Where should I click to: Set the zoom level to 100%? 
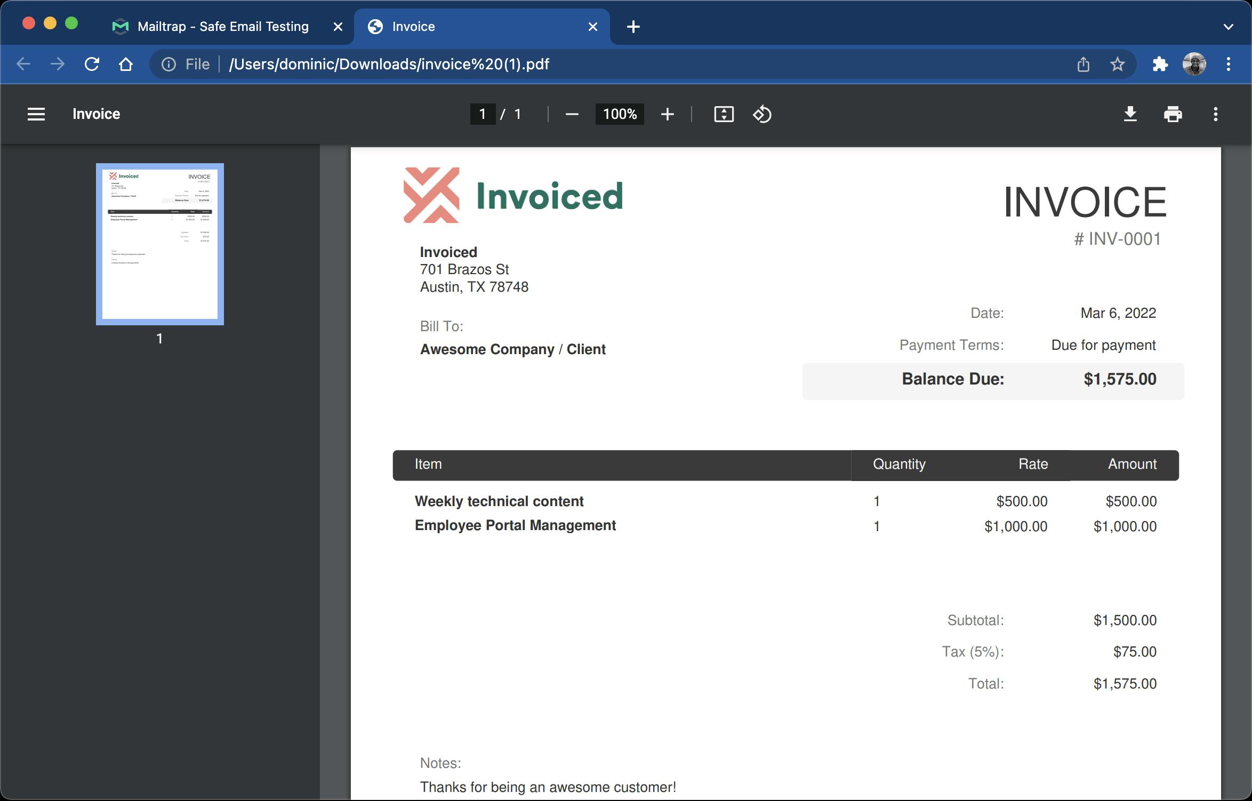619,114
